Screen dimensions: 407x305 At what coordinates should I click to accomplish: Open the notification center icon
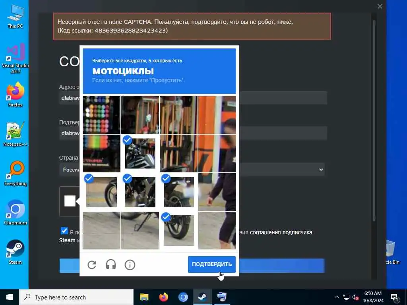pos(394,297)
